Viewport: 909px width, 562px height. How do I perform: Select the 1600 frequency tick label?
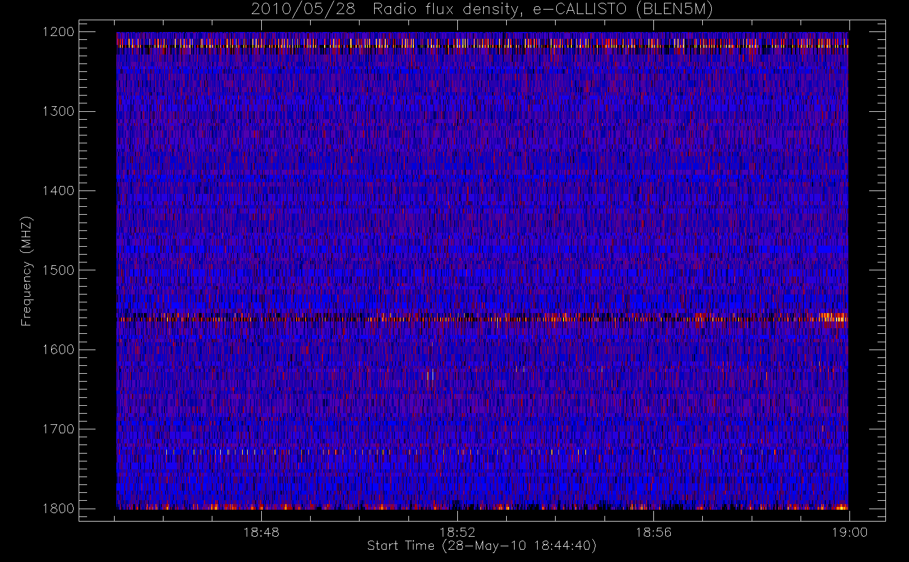pyautogui.click(x=58, y=350)
